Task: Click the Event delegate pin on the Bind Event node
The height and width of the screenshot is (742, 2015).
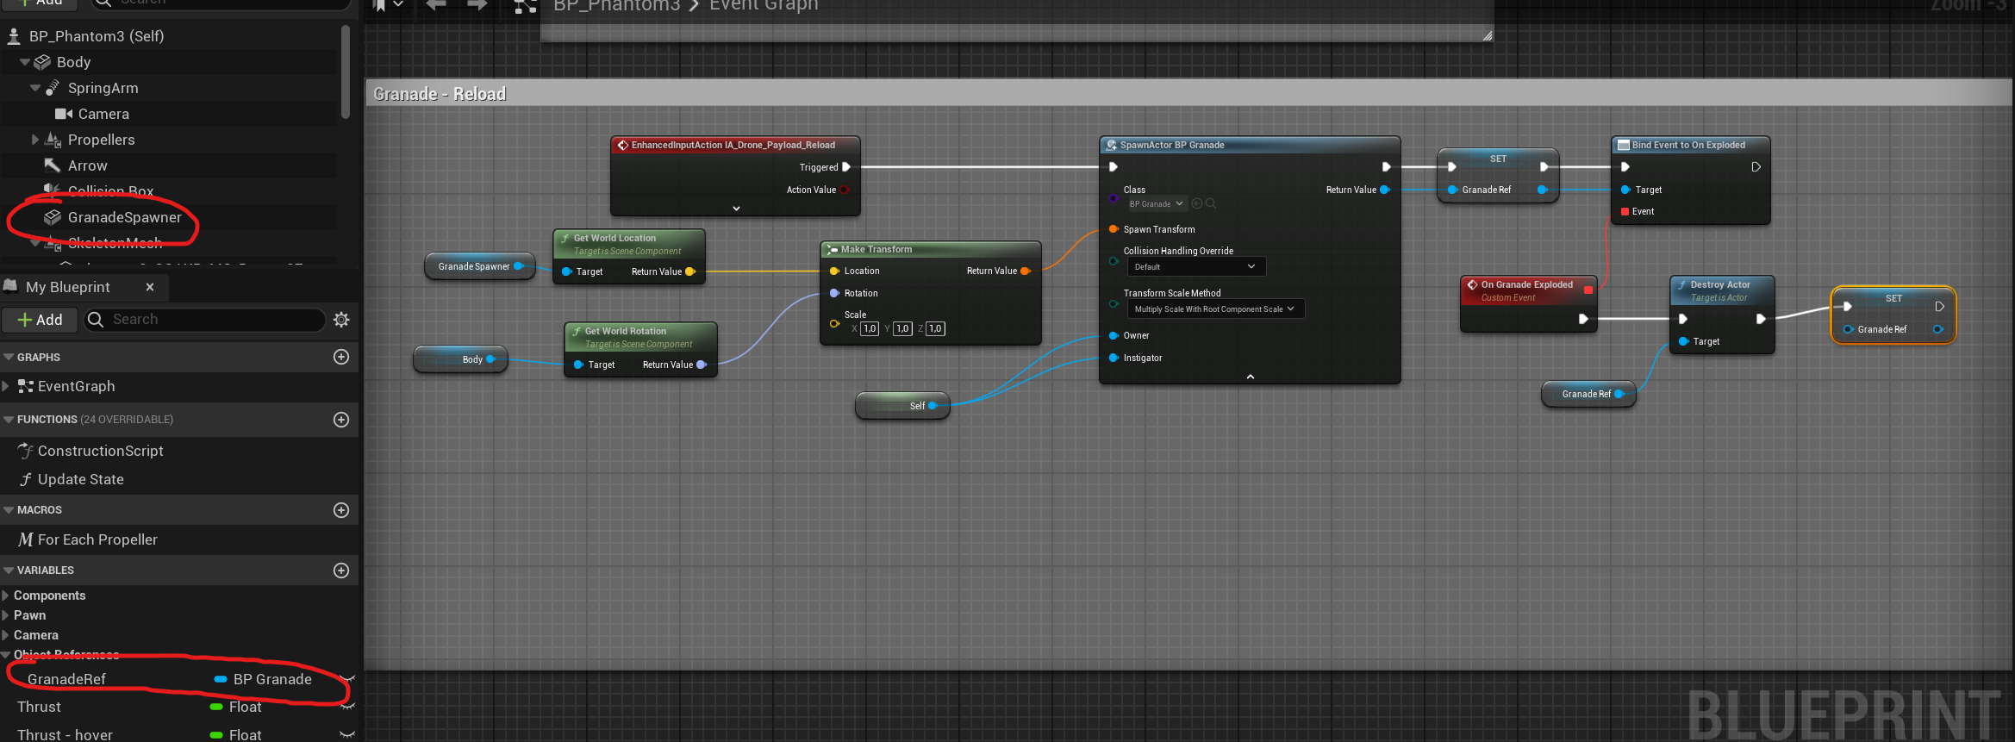Action: click(1625, 212)
